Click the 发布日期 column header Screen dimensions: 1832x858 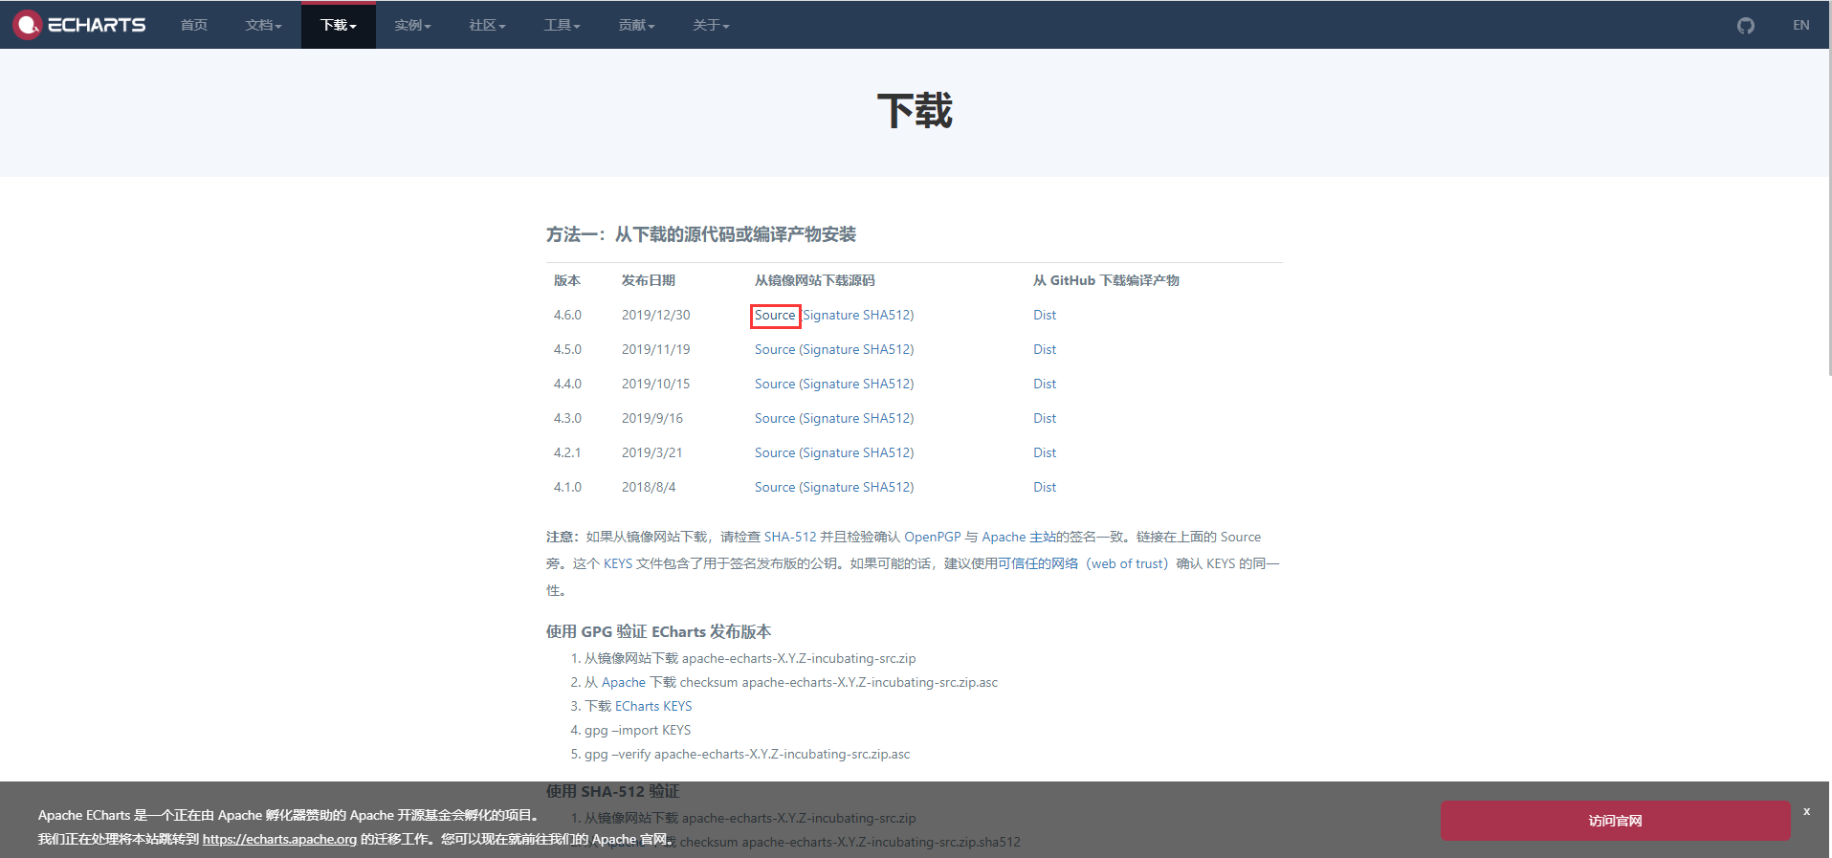tap(649, 280)
